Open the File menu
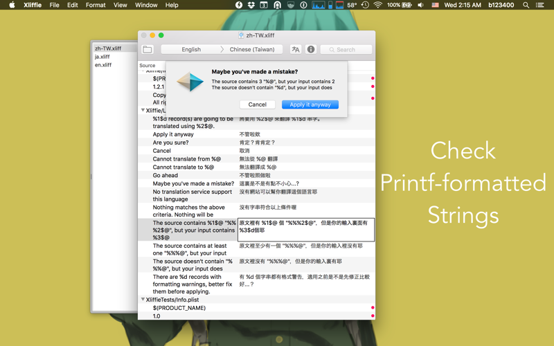The height and width of the screenshot is (346, 554). tap(55, 5)
